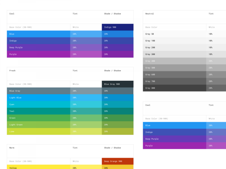226x169 pixels.
Task: Select the shade cell in the Teal row
Action: click(x=118, y=111)
